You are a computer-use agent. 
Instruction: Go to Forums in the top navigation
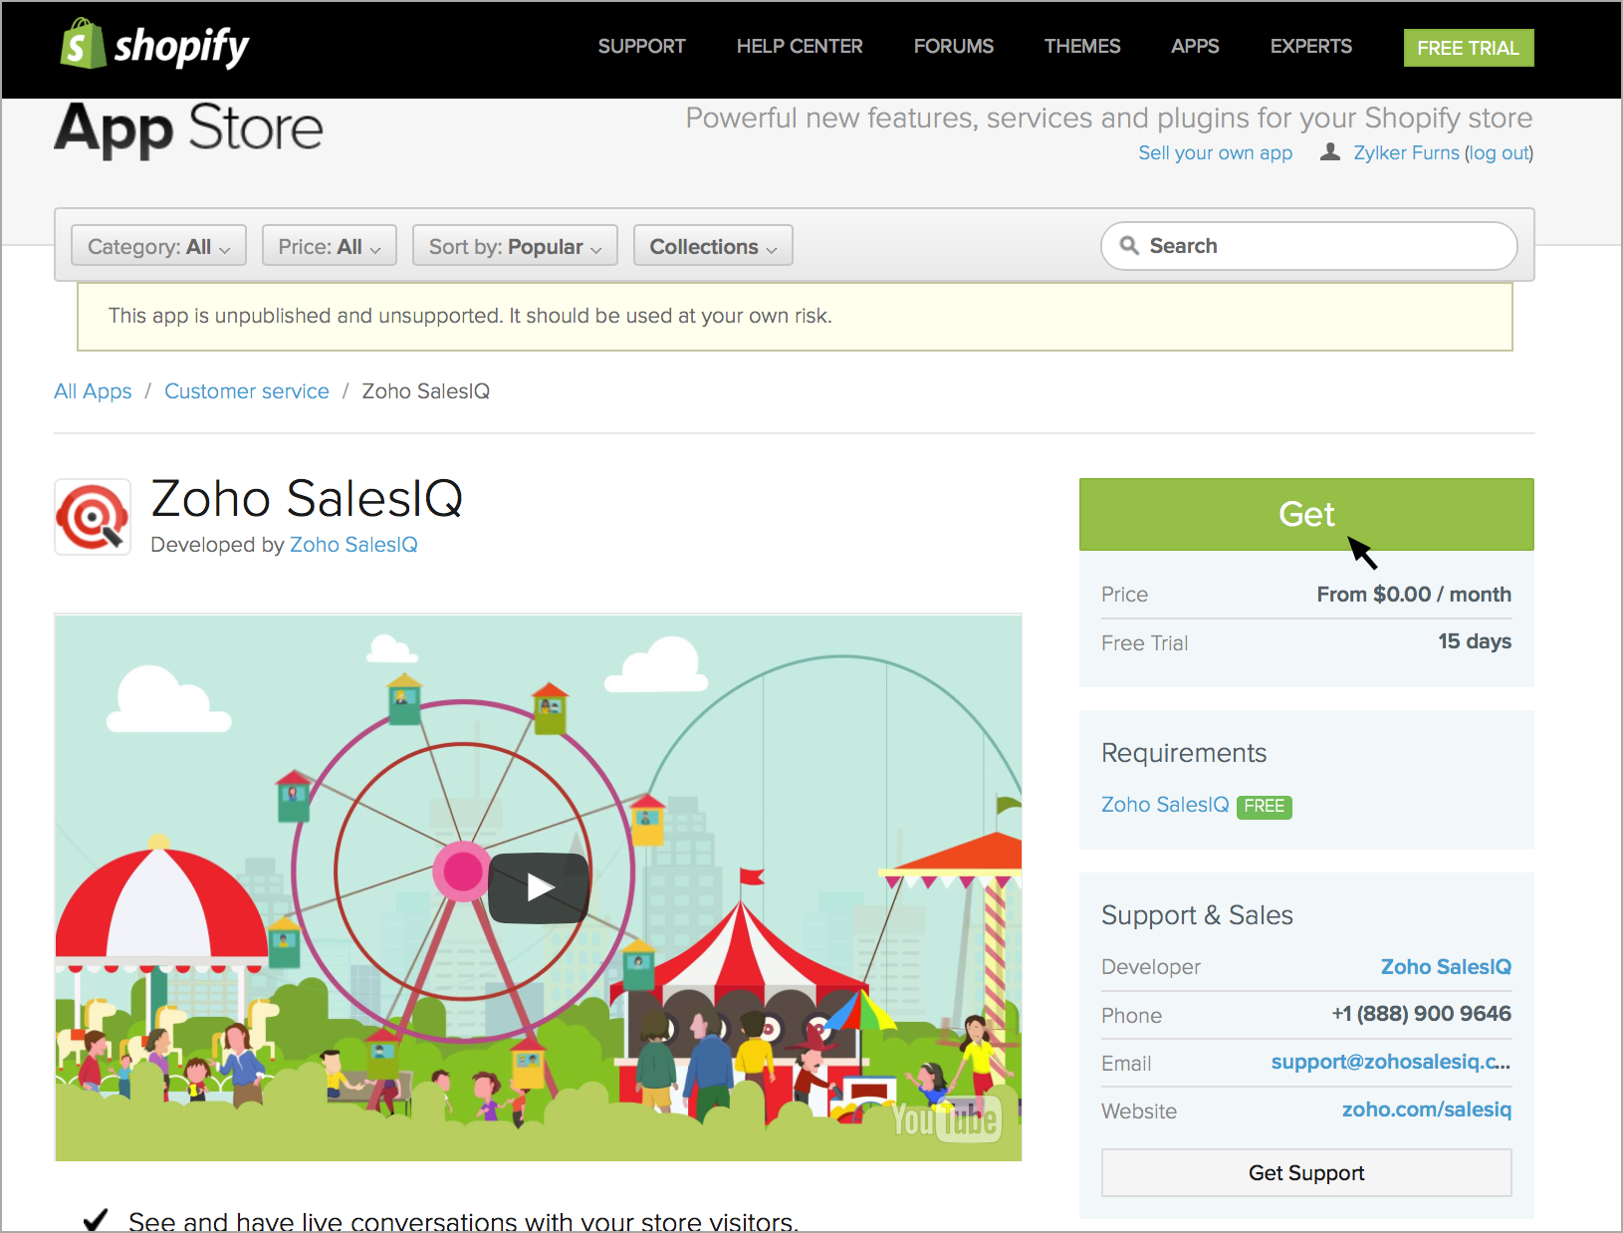954,47
